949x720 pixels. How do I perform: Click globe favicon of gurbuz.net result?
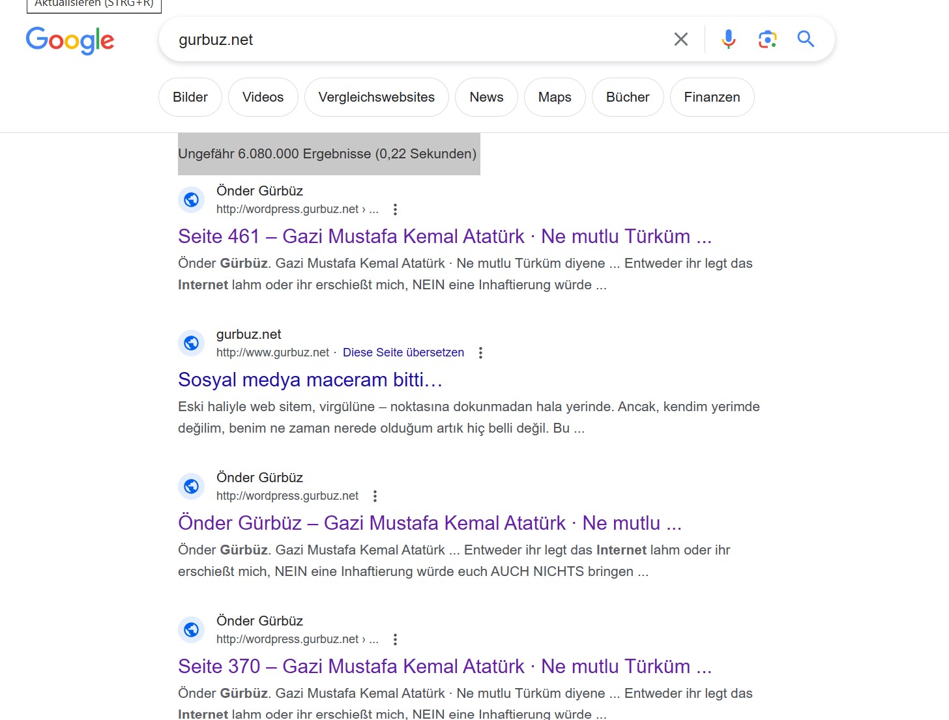pyautogui.click(x=192, y=343)
